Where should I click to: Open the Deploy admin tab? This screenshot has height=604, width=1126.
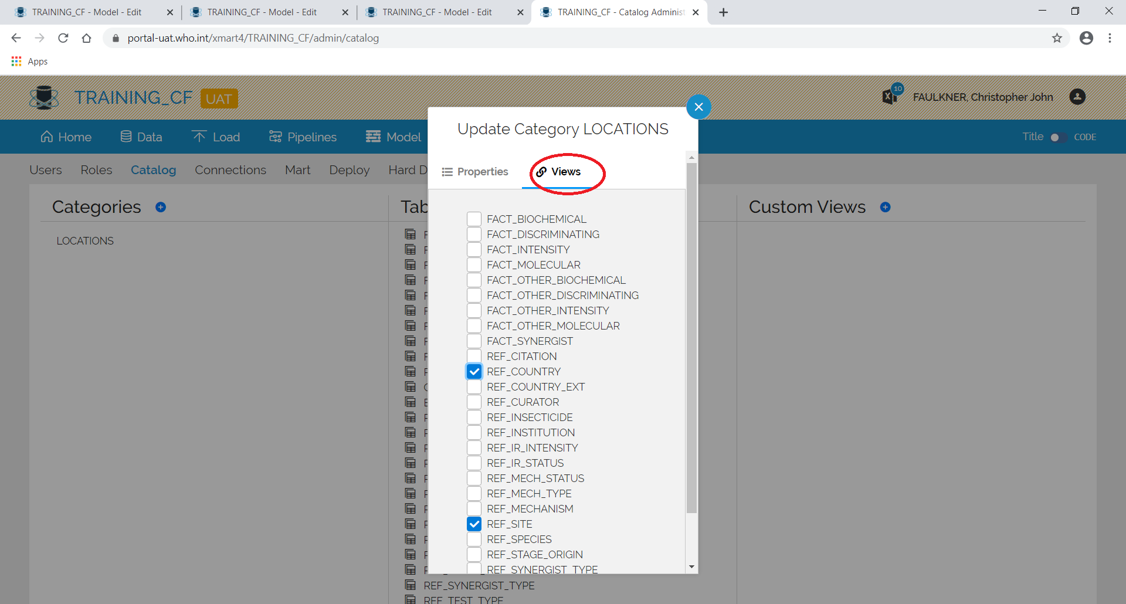pos(350,170)
